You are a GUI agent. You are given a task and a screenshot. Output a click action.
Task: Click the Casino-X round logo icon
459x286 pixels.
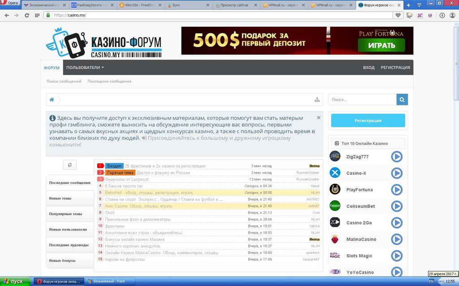point(335,173)
